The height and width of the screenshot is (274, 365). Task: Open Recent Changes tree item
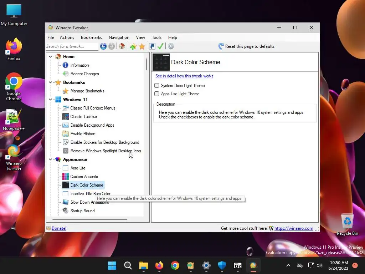[x=85, y=74]
